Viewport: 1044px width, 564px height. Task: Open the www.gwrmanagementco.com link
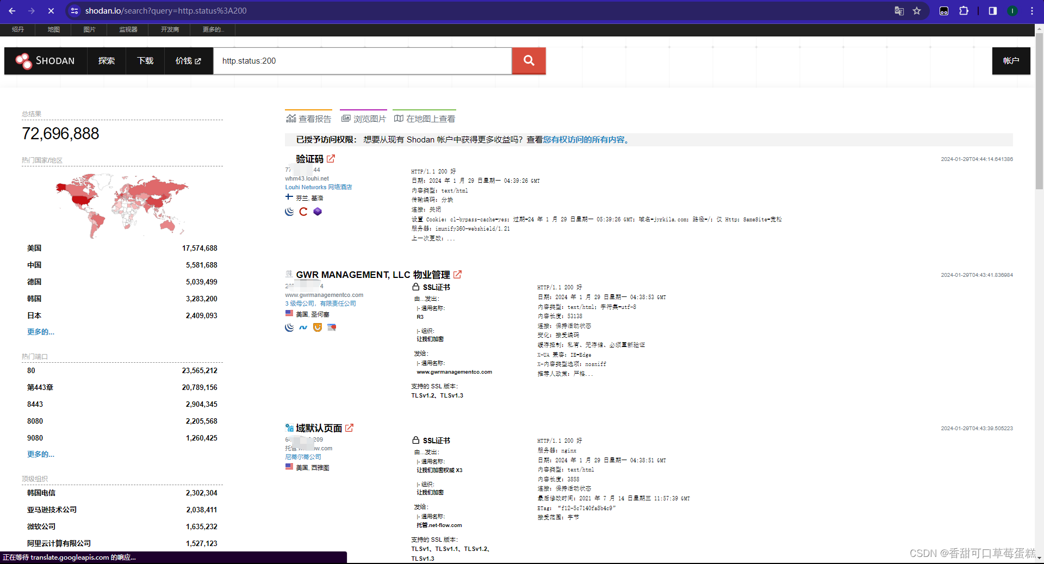tap(324, 295)
